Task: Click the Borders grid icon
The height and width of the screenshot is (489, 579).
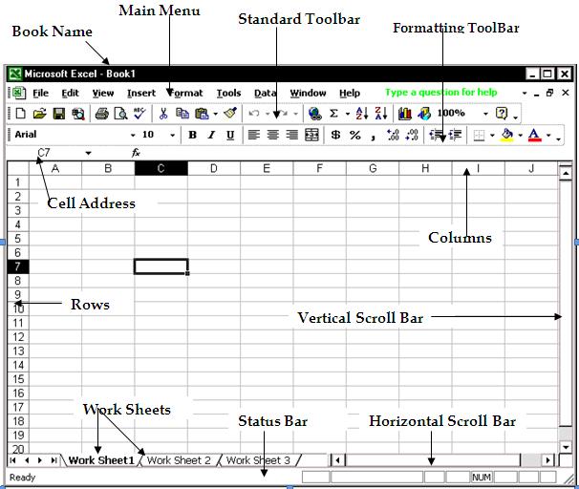Action: [x=479, y=136]
